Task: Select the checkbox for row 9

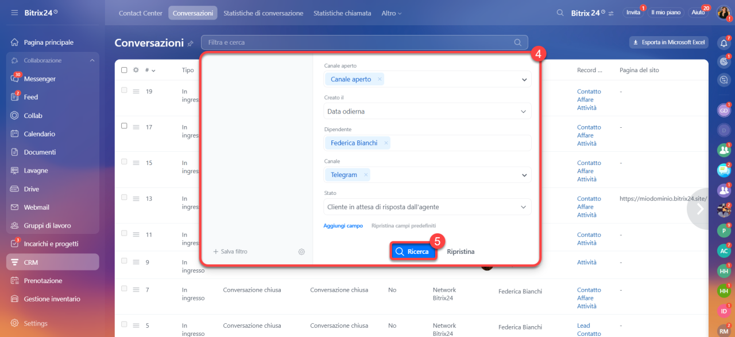Action: (x=124, y=261)
